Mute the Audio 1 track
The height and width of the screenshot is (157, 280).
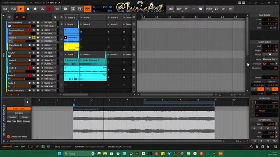(x=38, y=60)
